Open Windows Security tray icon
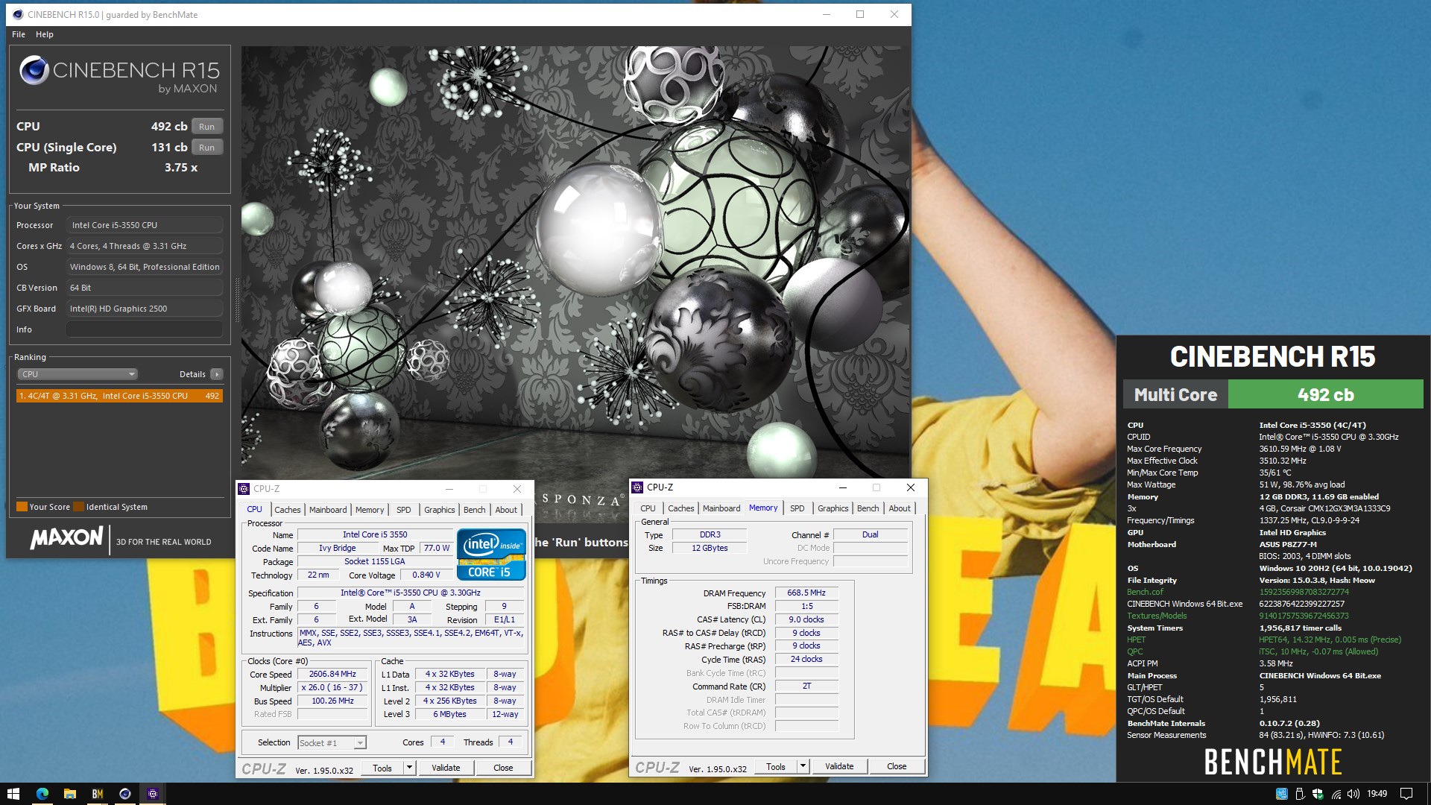Screen dimensions: 1431x805 [x=1318, y=794]
